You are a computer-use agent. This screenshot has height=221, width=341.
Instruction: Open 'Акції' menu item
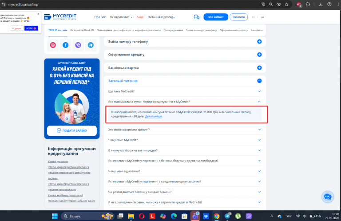(x=140, y=17)
